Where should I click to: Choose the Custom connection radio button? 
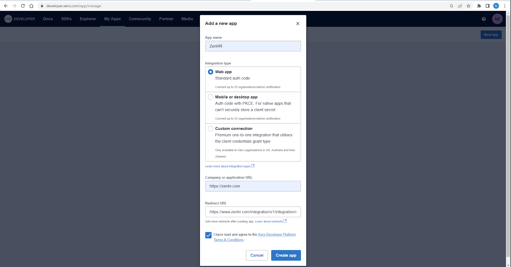click(210, 128)
